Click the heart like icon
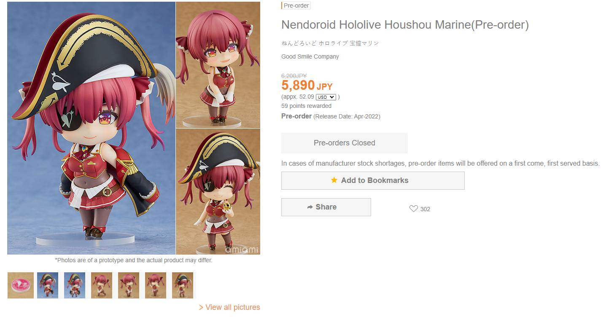606x317 pixels. (413, 209)
